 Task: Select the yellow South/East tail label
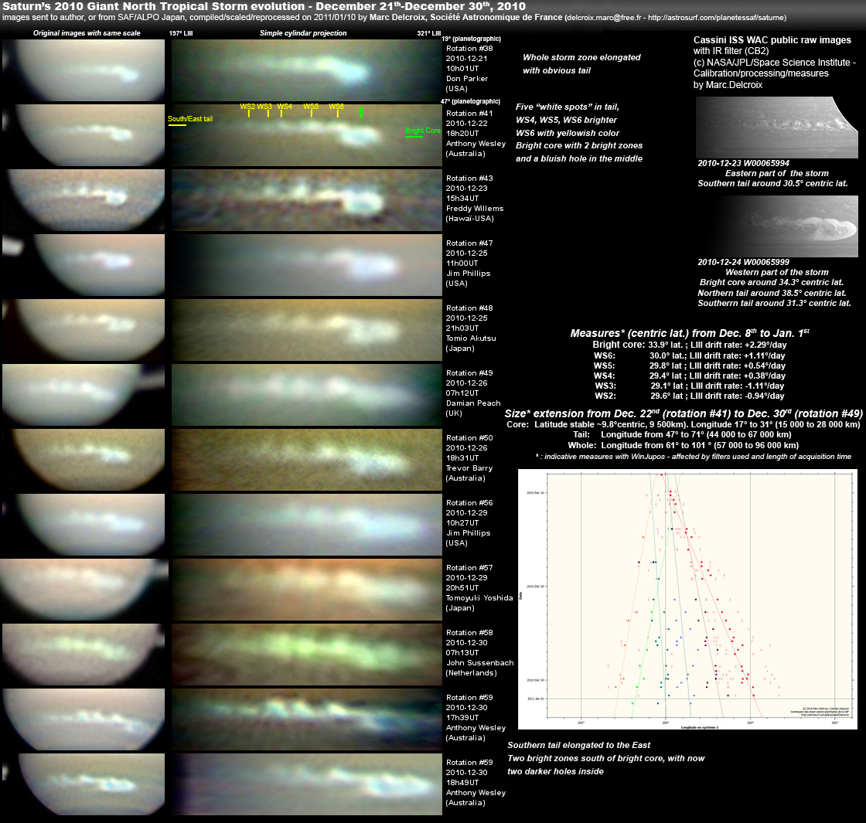tap(189, 119)
